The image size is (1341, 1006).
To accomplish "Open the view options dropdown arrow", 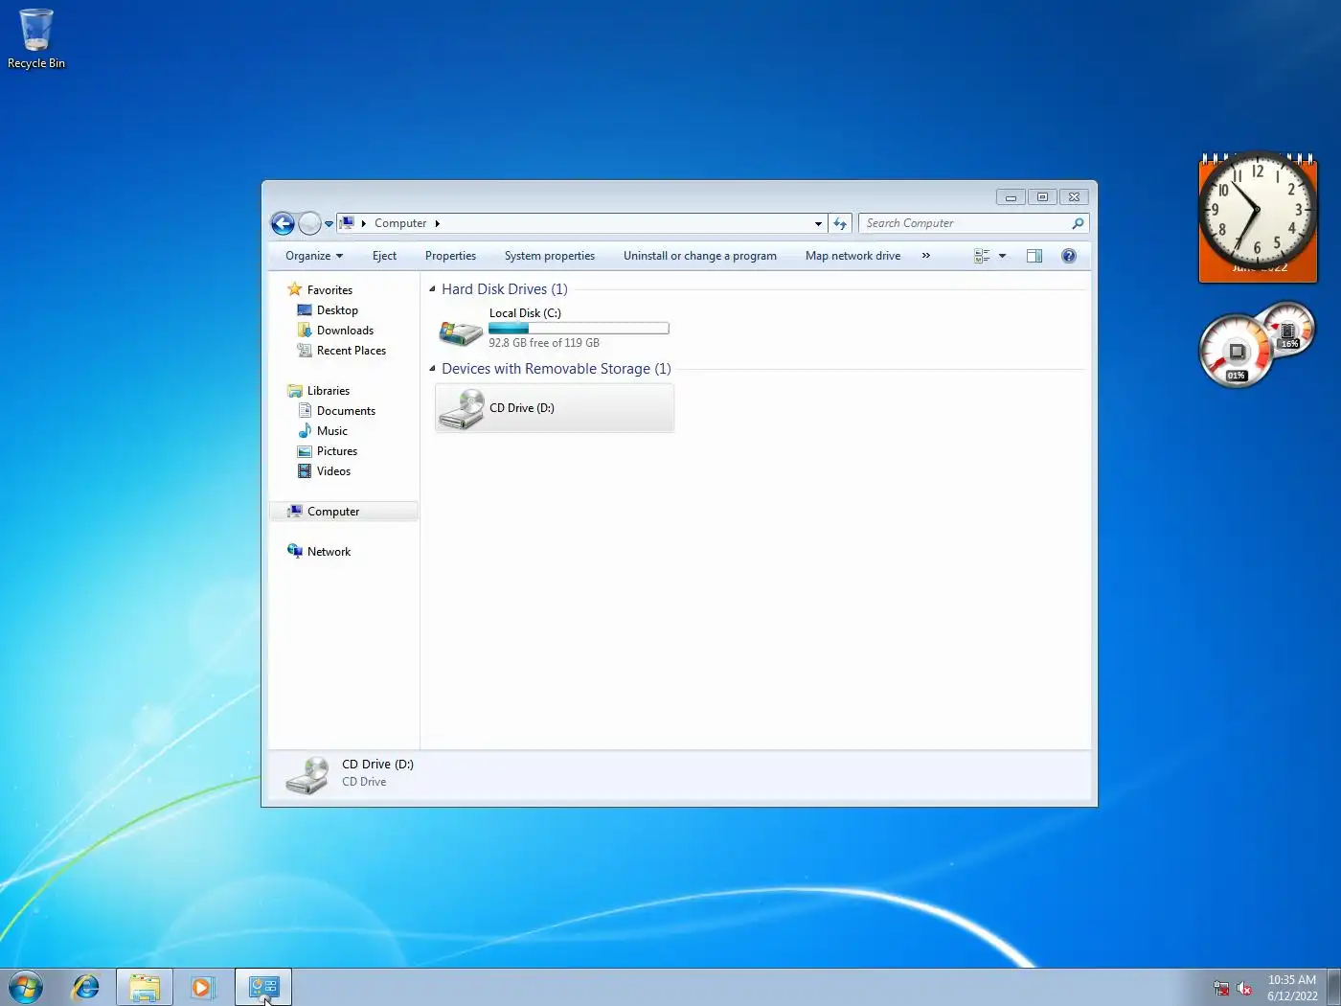I will pos(1002,256).
